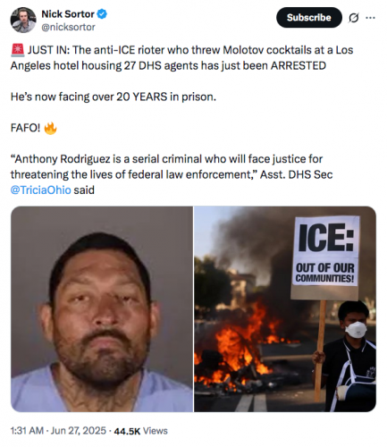387x447 pixels.
Task: Visit the @nicksortor handle
Action: tap(68, 27)
